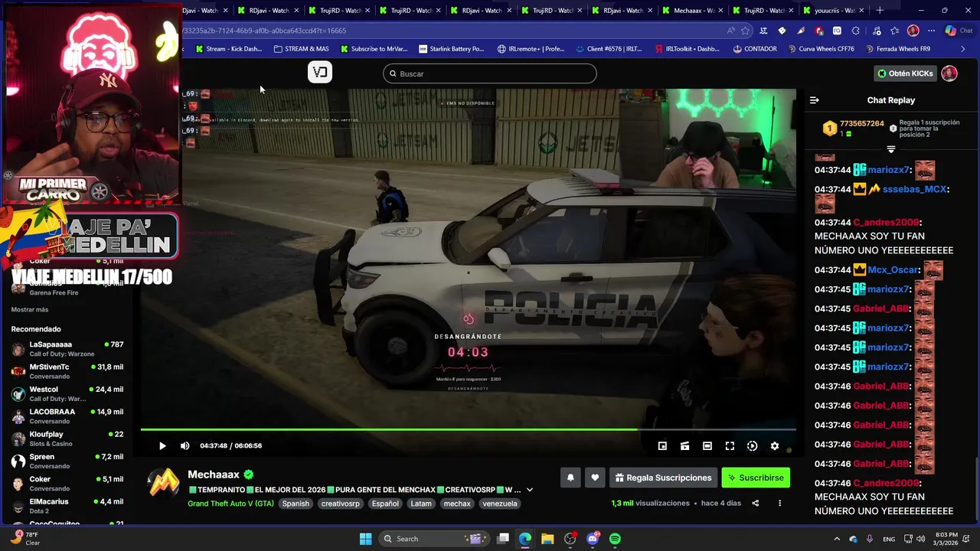This screenshot has height=551, width=980.
Task: Click Obtén KICKs button
Action: point(906,73)
